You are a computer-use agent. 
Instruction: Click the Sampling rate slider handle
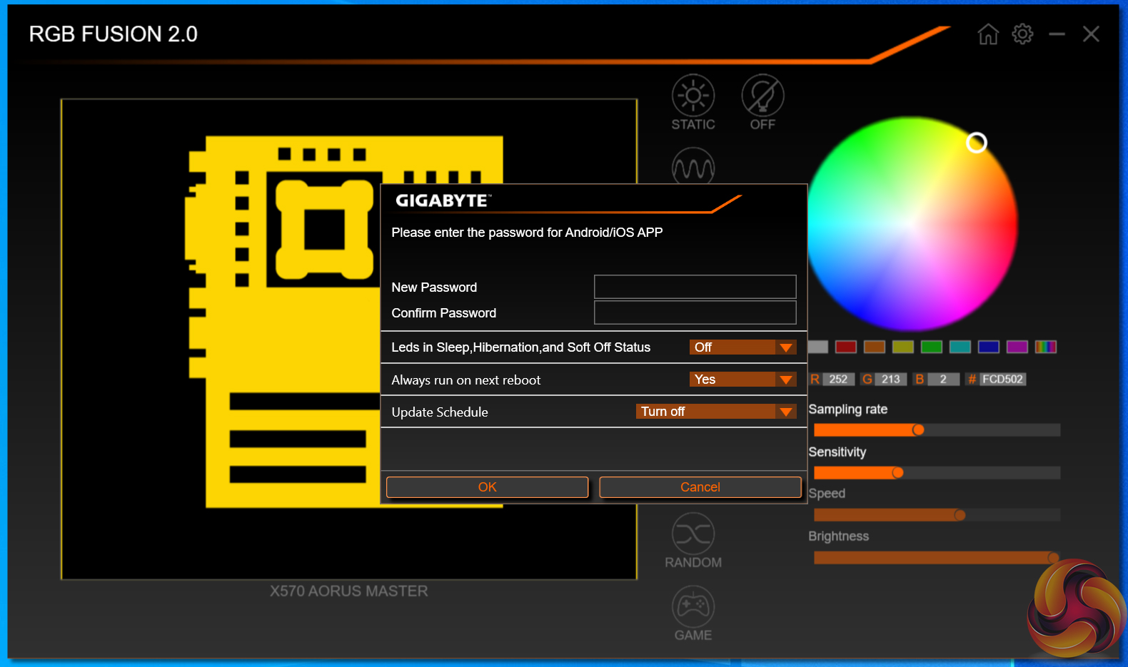click(x=918, y=429)
